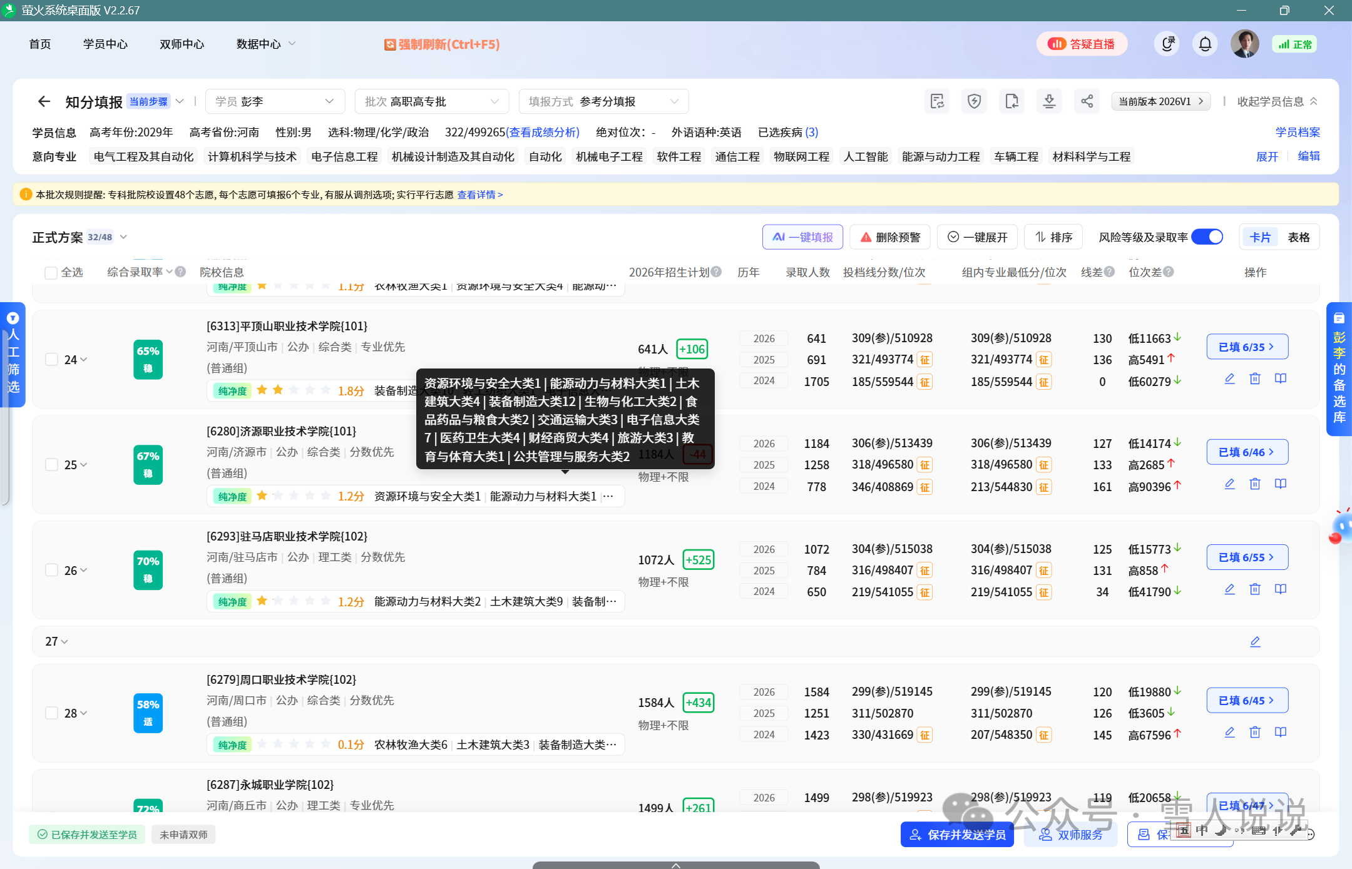Open the 彭李的备选库 side panel

point(1339,369)
